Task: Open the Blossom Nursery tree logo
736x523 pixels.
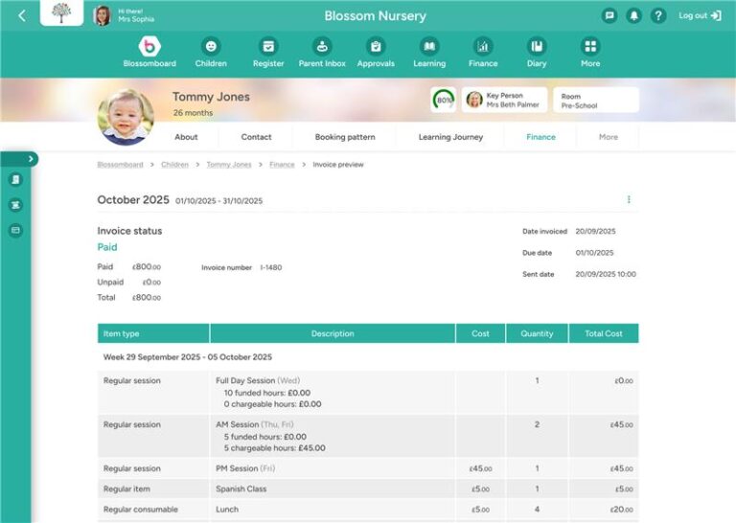Action: point(61,12)
